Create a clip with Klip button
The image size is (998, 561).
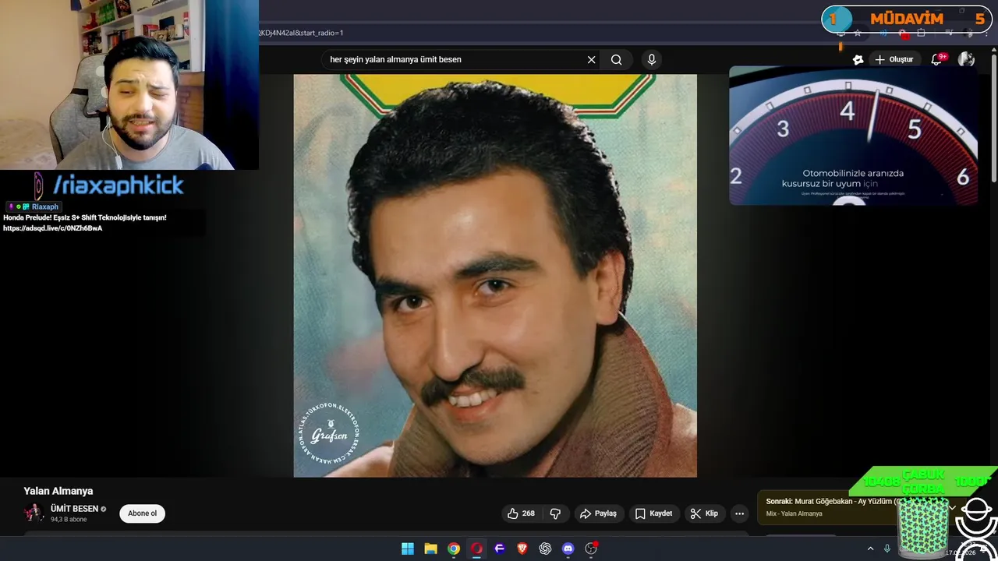coord(704,513)
